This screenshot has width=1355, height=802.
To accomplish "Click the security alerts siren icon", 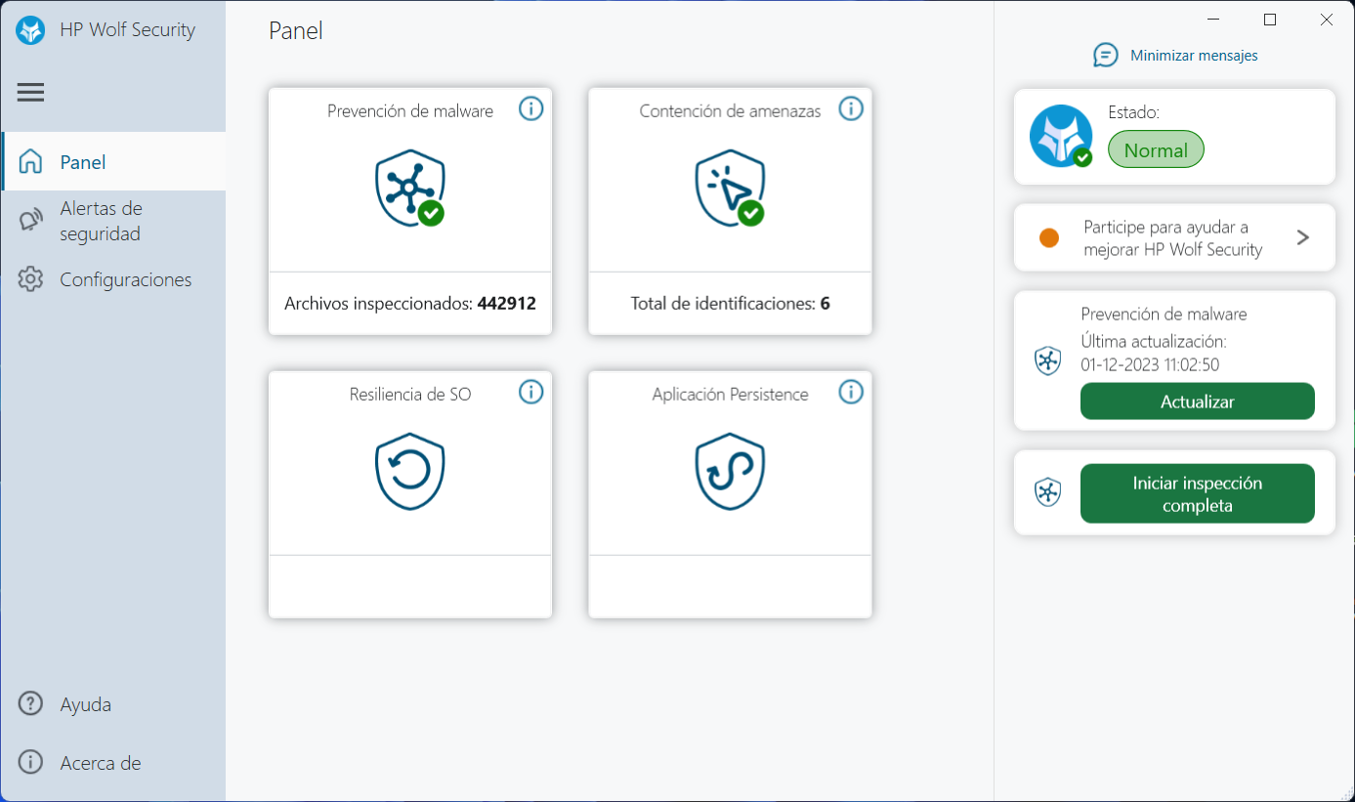I will tap(31, 221).
